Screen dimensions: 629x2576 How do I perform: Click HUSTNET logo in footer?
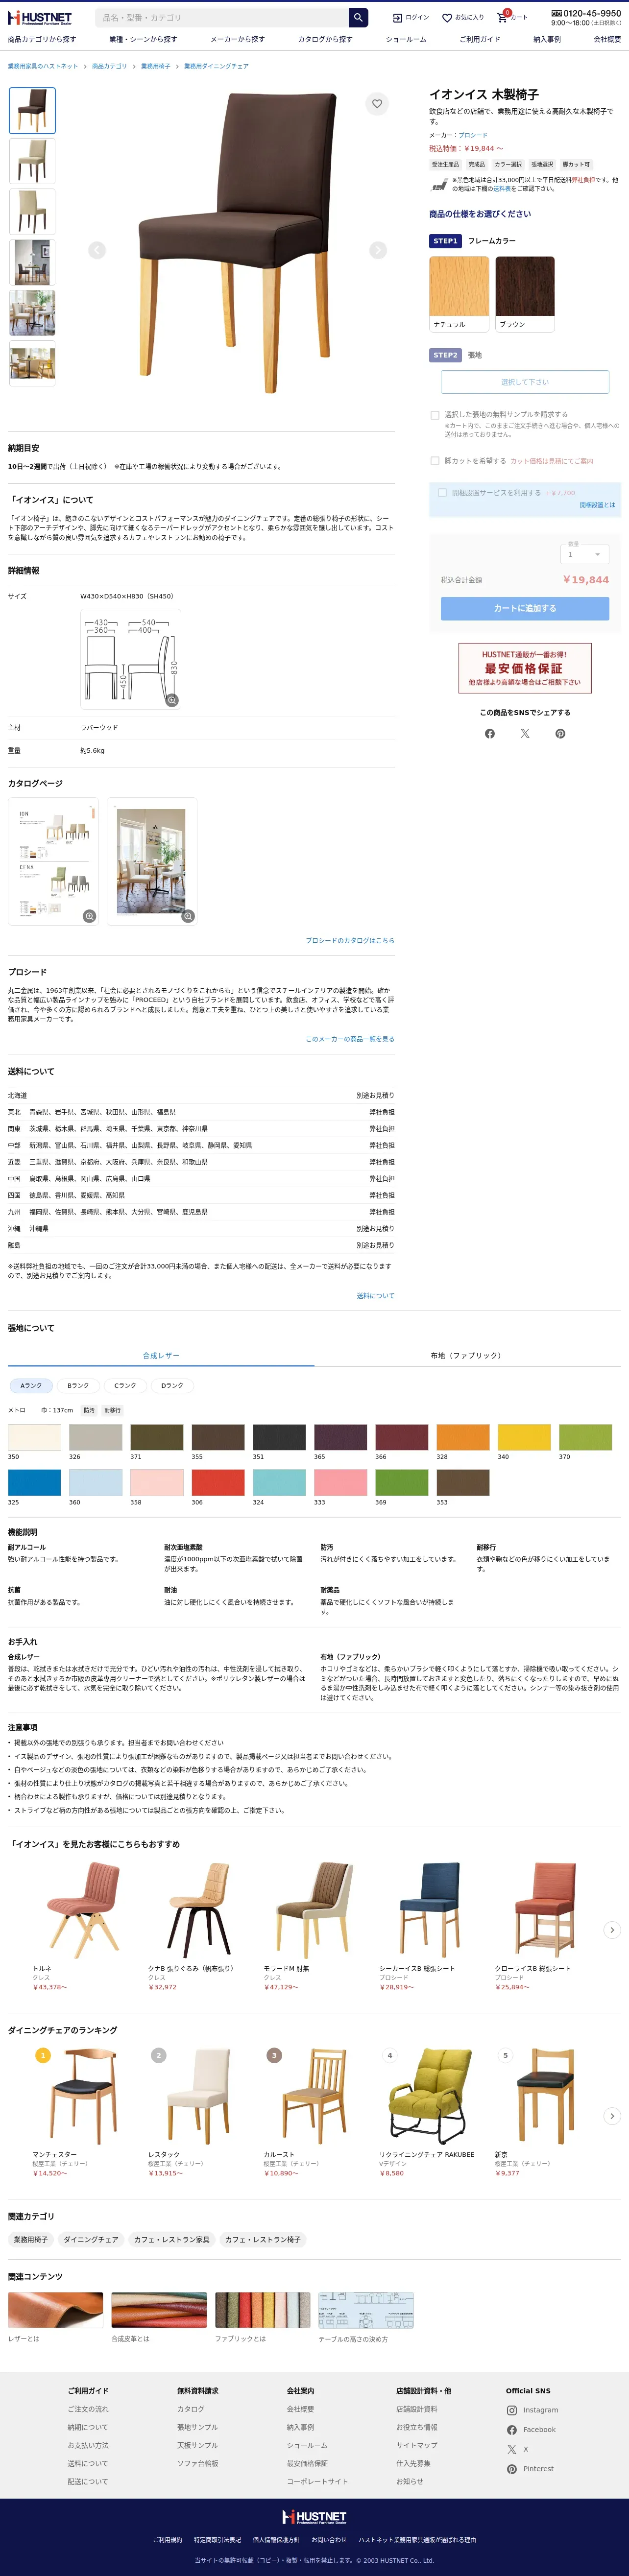click(x=314, y=2517)
